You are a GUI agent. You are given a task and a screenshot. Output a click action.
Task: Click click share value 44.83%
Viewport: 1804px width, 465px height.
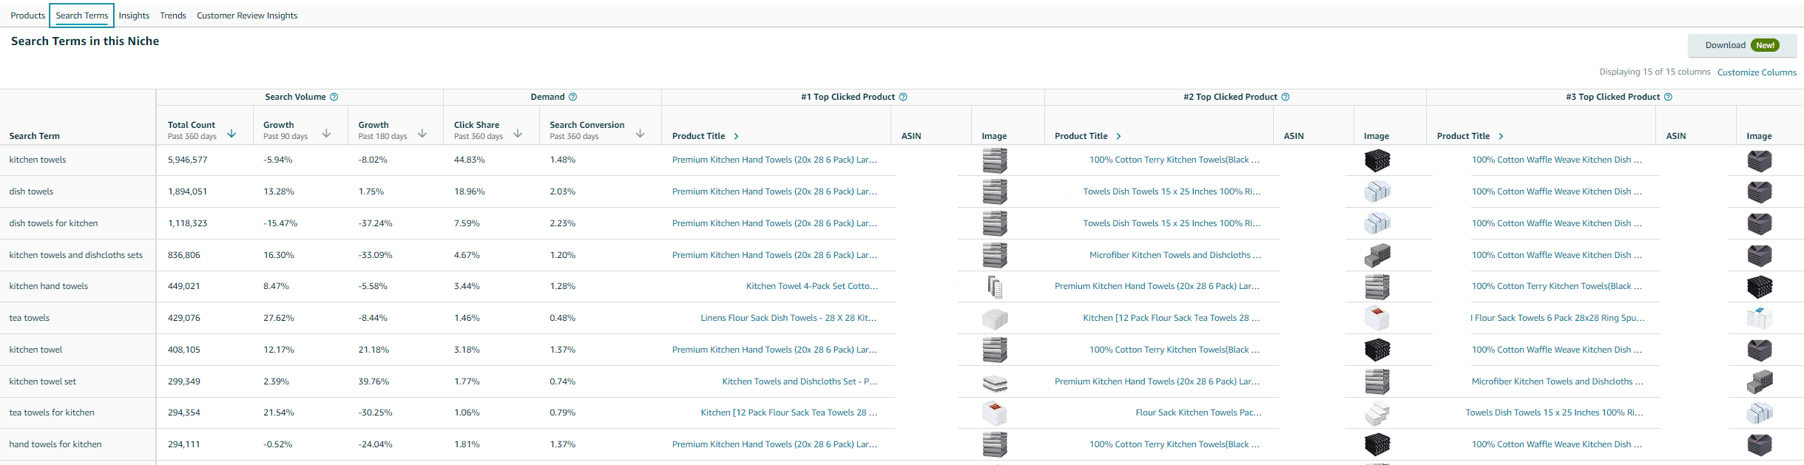[469, 160]
